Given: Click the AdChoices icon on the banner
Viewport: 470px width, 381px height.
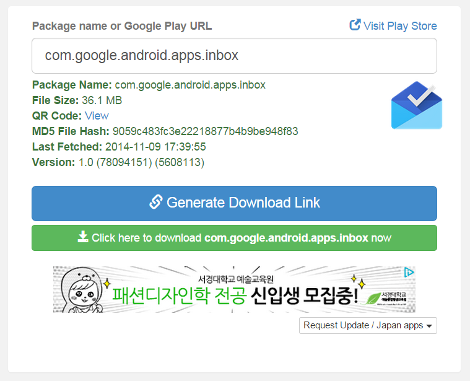Looking at the screenshot, I should click(x=409, y=272).
